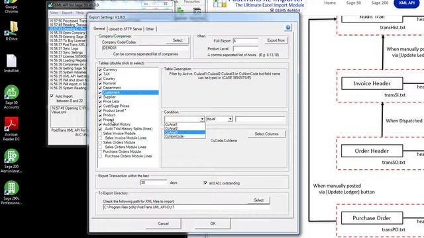424x238 pixels.
Task: Toggle the Nominal table checkbox
Action: tap(100, 83)
